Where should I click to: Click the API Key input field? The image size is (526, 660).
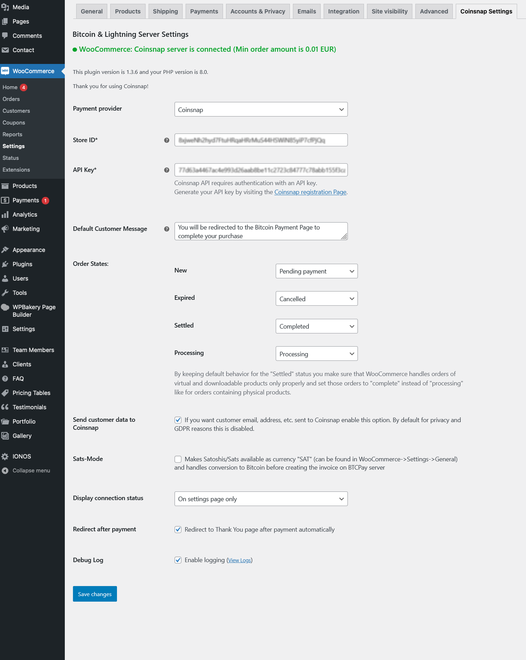(x=261, y=170)
